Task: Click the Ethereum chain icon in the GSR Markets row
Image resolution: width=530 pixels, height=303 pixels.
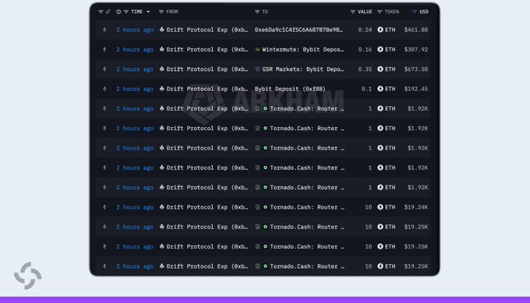Action: (x=104, y=69)
